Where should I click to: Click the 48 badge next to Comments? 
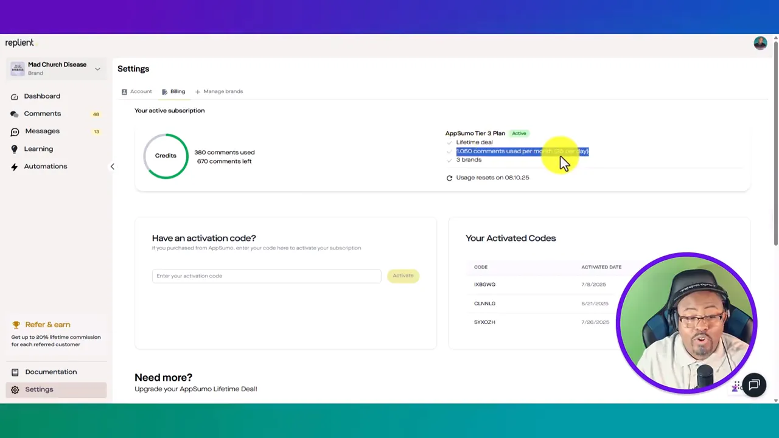click(x=96, y=114)
